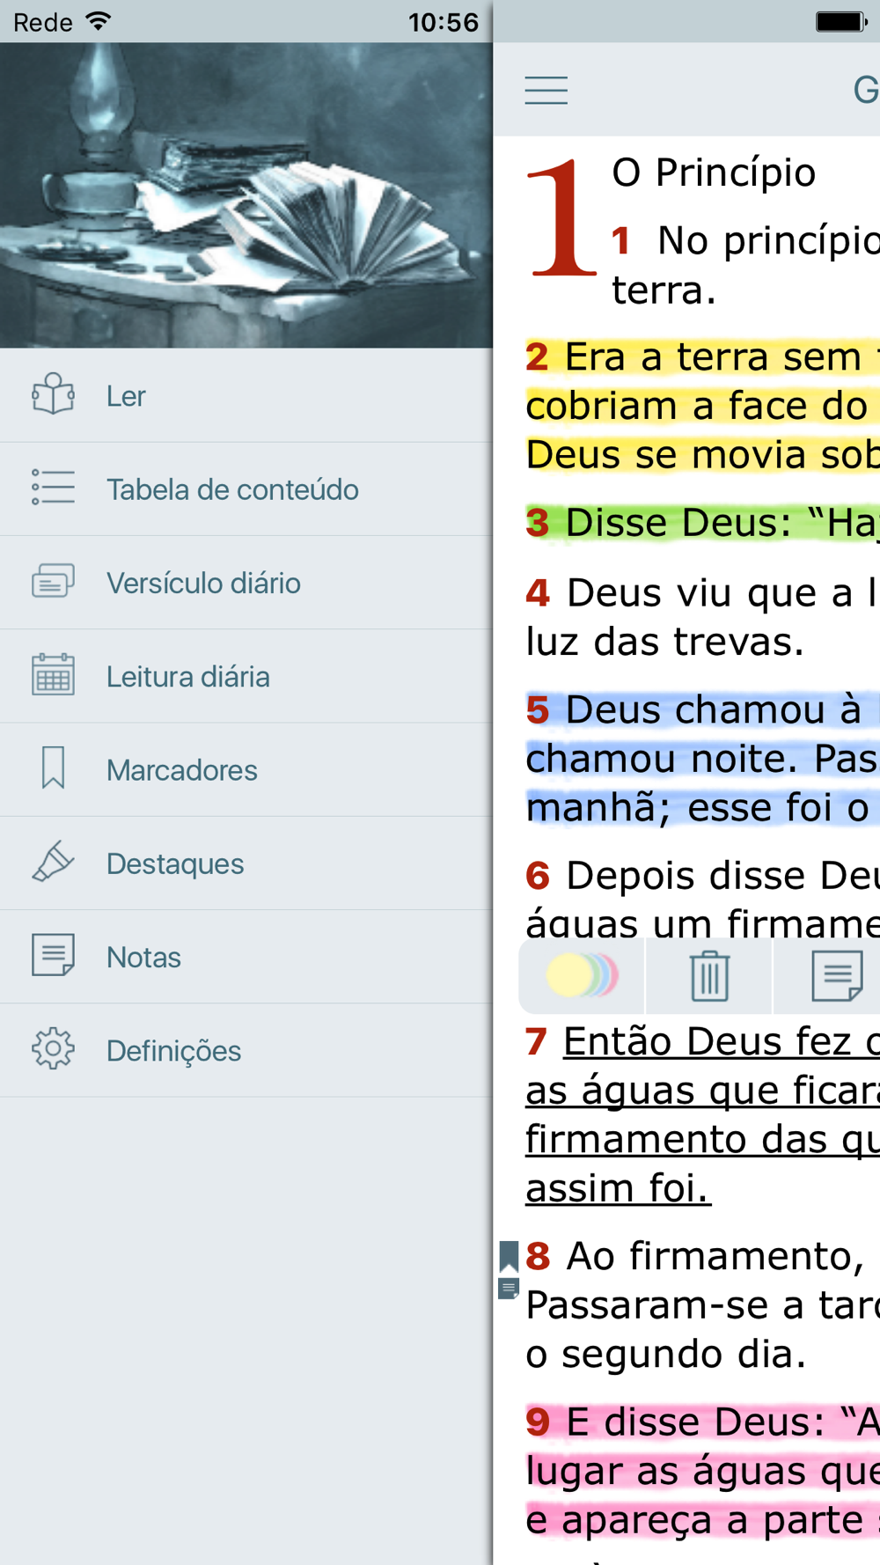
Task: Tap the small note marker beside verse 8
Action: coord(509,1289)
